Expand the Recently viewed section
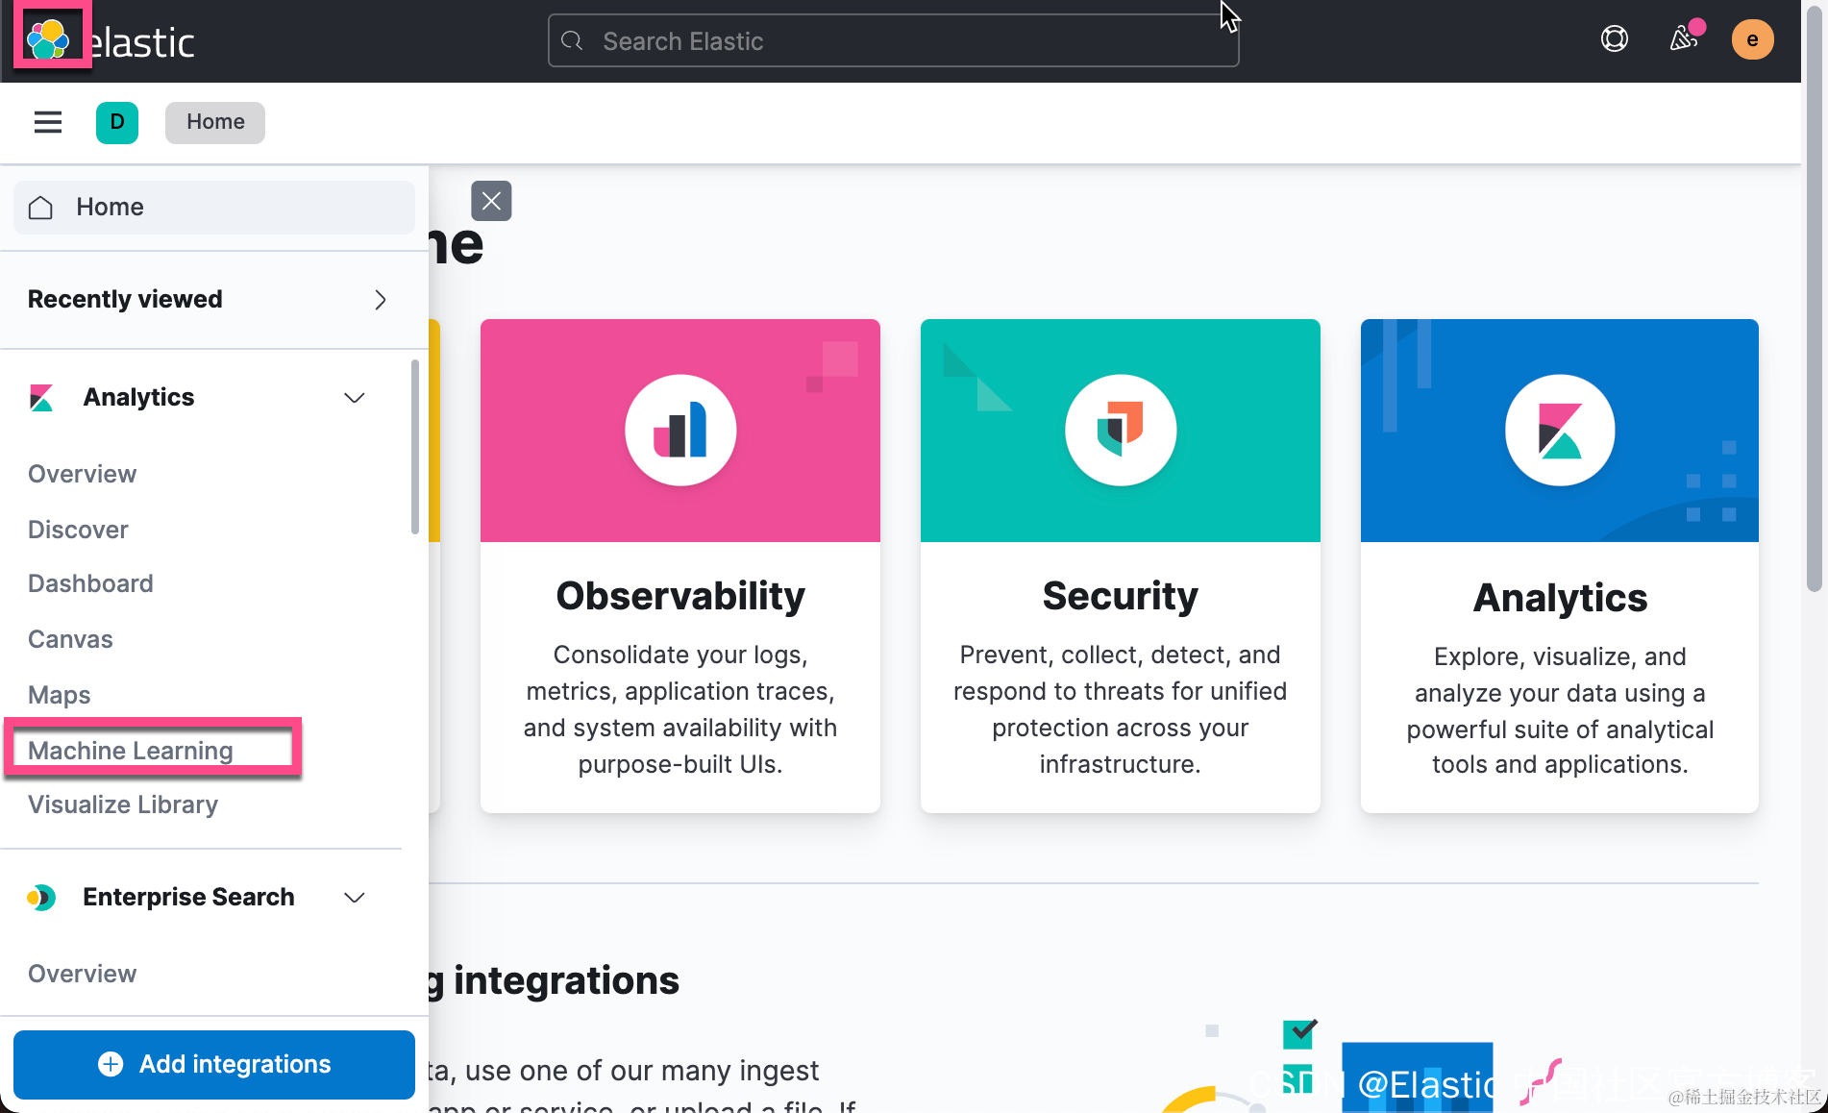 pyautogui.click(x=381, y=300)
